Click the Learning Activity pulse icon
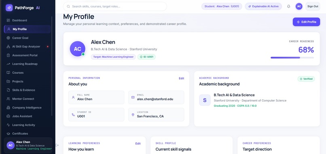Screen dimensions: 326x154 point(8,125)
